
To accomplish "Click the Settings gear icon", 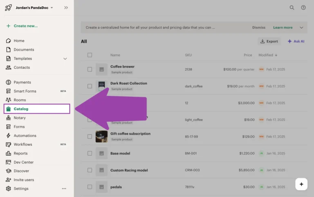I will click(x=8, y=188).
